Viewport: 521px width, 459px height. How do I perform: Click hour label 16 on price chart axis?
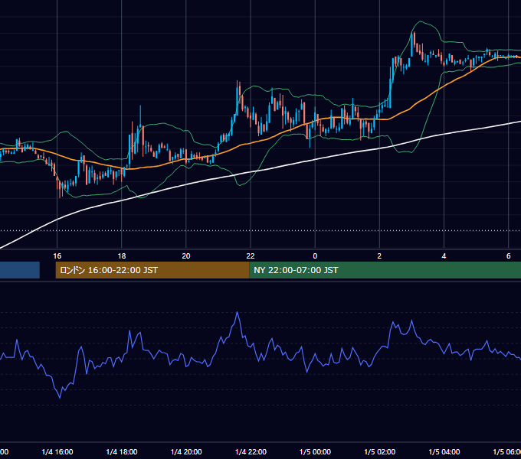[x=57, y=256]
